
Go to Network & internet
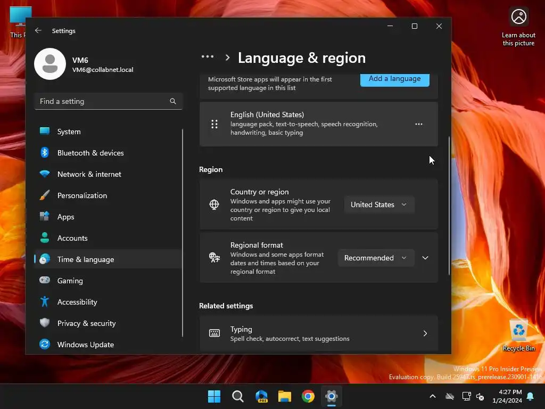point(108,174)
